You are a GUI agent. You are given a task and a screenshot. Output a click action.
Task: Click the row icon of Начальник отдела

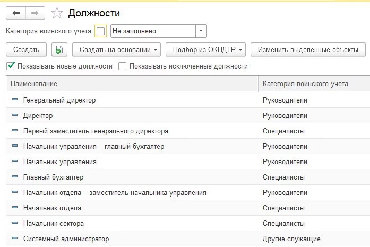click(15, 207)
